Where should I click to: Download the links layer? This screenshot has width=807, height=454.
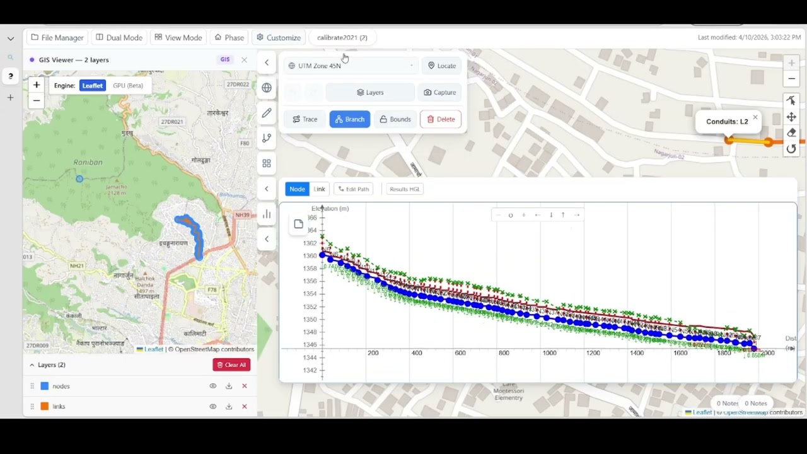click(229, 406)
